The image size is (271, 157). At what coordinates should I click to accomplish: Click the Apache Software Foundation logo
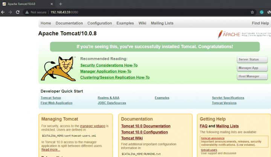(x=244, y=34)
